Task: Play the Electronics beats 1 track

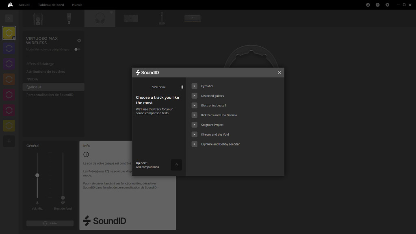Action: click(x=194, y=105)
